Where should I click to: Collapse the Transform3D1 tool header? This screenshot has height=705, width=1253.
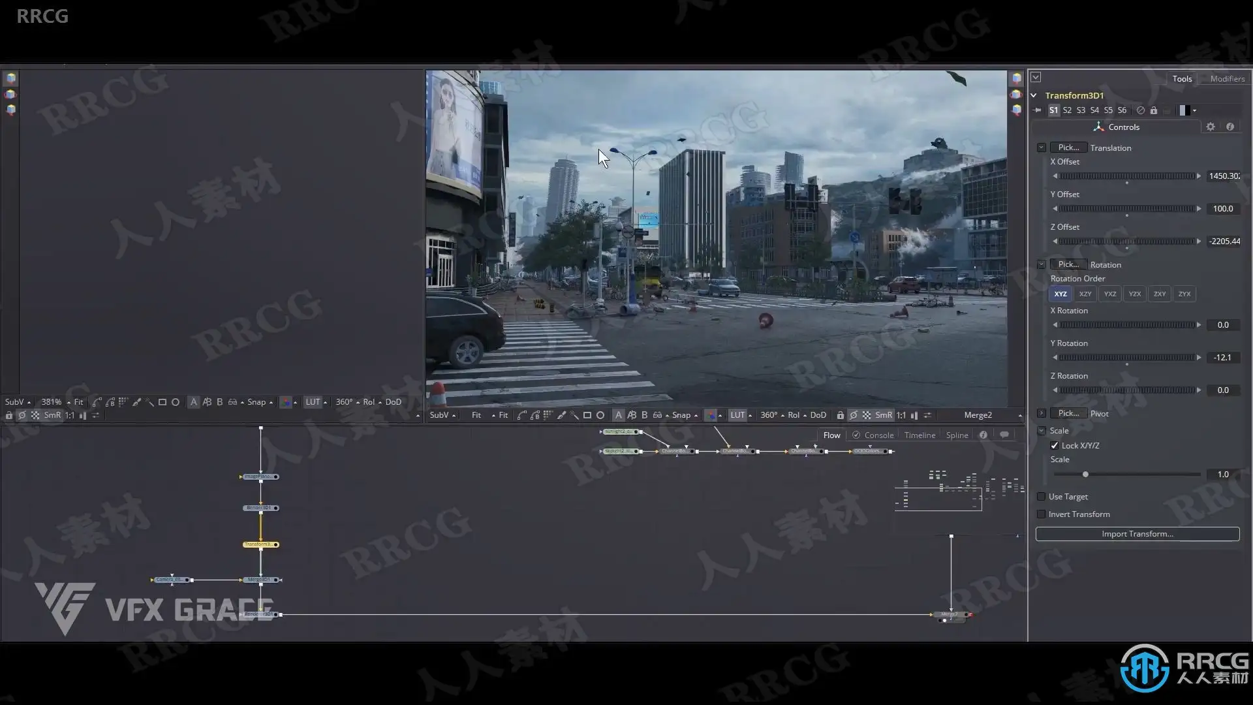click(x=1034, y=95)
